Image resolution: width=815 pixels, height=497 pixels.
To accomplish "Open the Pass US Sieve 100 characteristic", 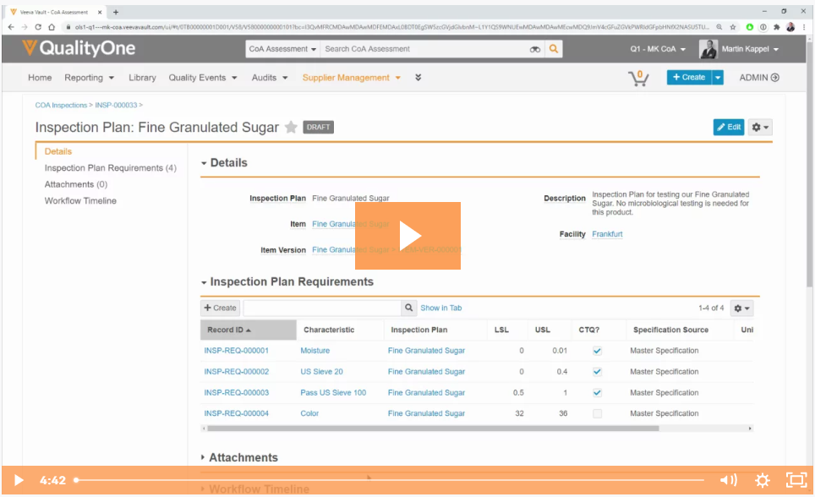I will [333, 392].
